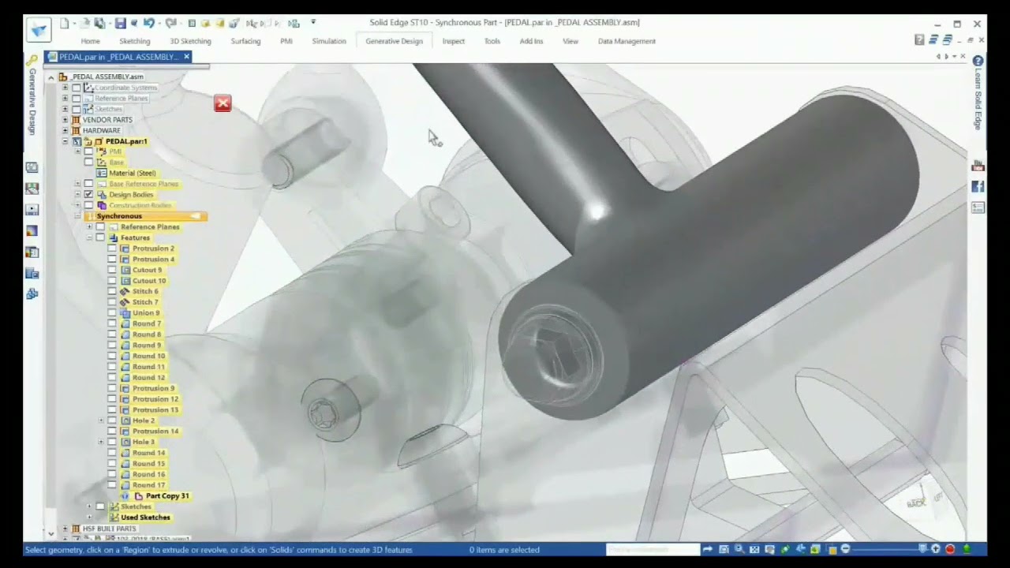The image size is (1010, 568).
Task: Expand HSF BUILT PARTS node
Action: point(65,529)
